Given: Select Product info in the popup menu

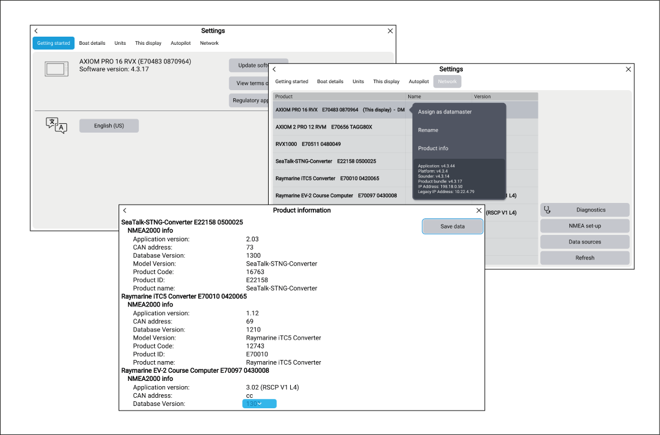Looking at the screenshot, I should (433, 148).
